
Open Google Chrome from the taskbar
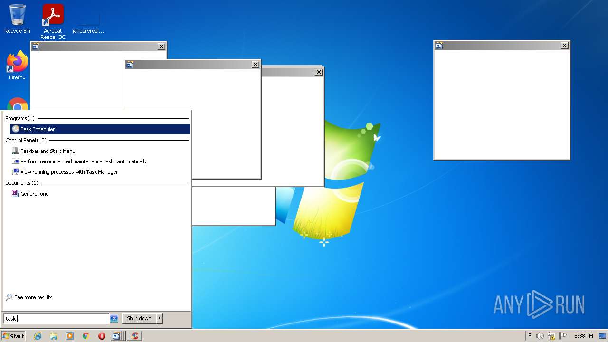pyautogui.click(x=86, y=336)
